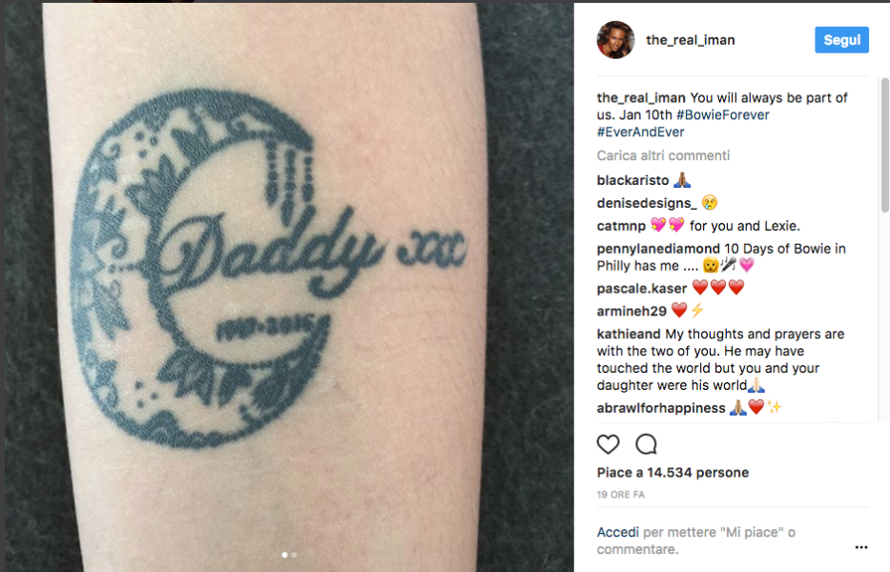Viewport: 890px width, 572px height.
Task: Open pennylanediamond commenter profile
Action: (x=658, y=249)
